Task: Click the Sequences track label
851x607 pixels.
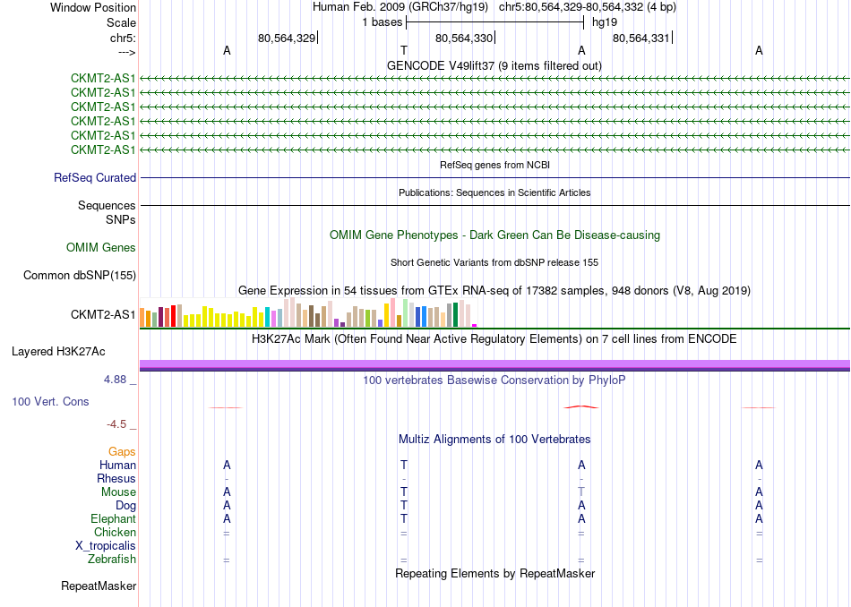Action: point(107,206)
